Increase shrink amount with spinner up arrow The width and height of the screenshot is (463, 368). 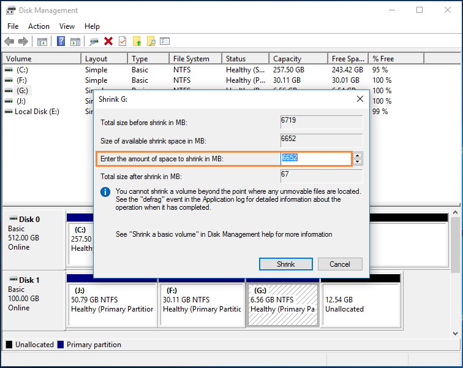[x=358, y=156]
